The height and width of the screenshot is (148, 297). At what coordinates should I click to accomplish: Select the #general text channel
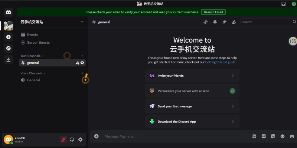[52, 63]
